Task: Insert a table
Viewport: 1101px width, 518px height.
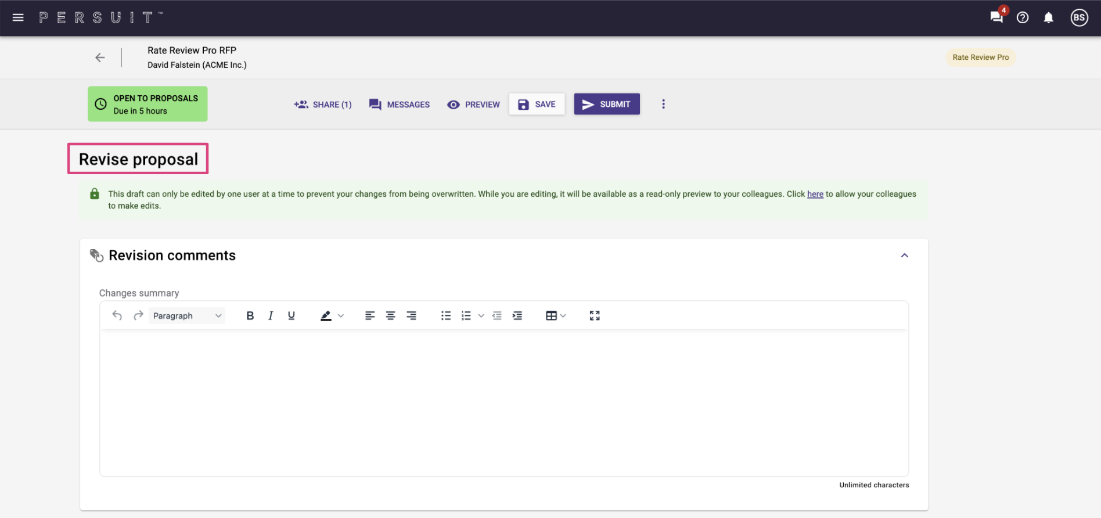Action: 551,315
